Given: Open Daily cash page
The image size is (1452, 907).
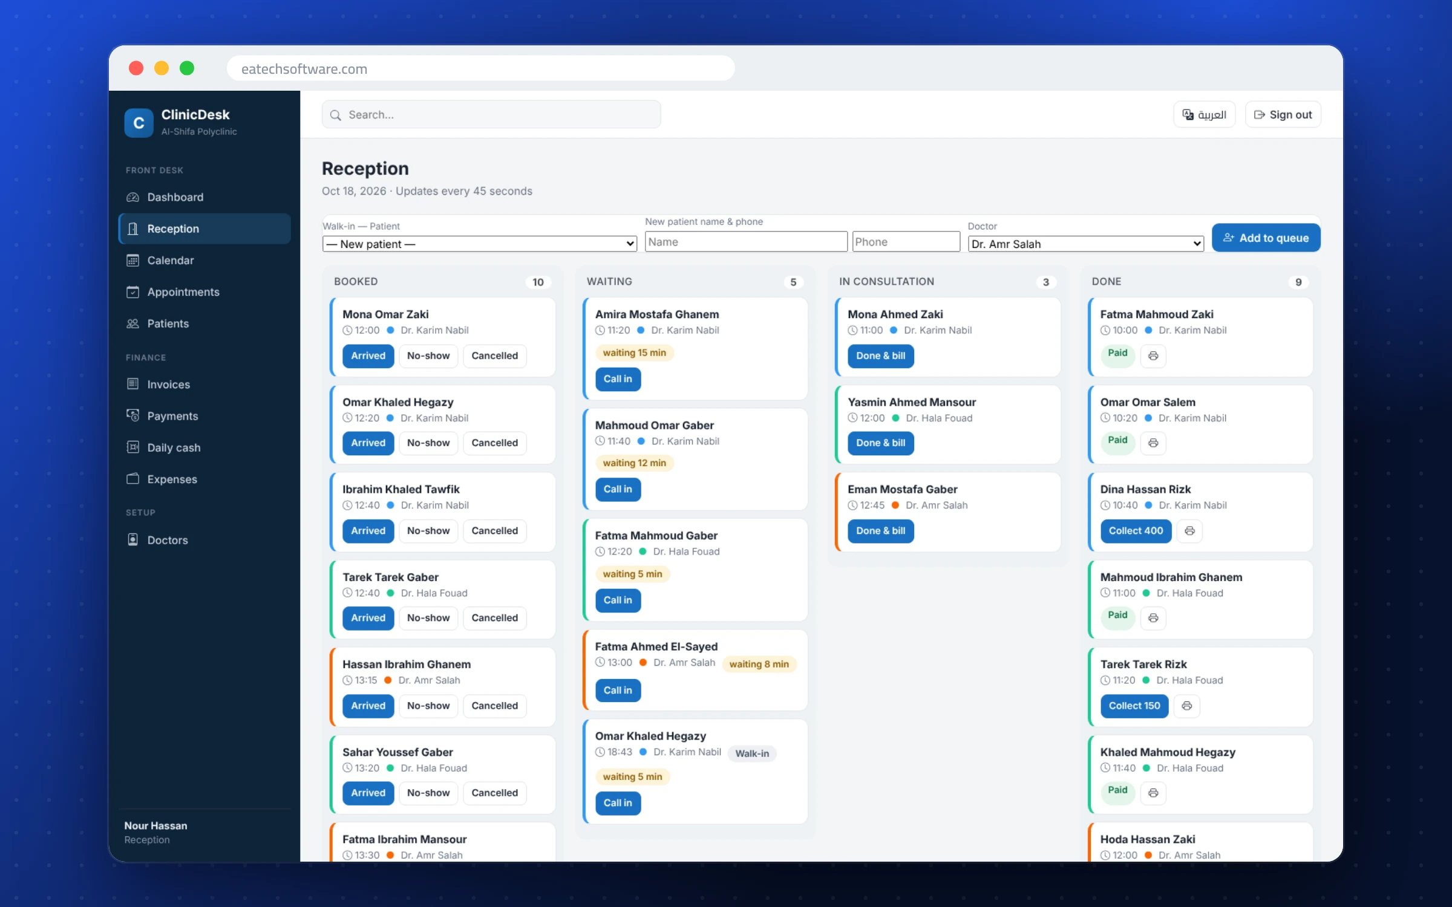Looking at the screenshot, I should tap(204, 447).
